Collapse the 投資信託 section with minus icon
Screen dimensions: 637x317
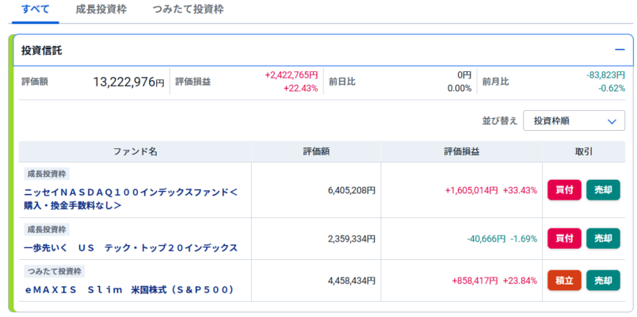(x=620, y=50)
